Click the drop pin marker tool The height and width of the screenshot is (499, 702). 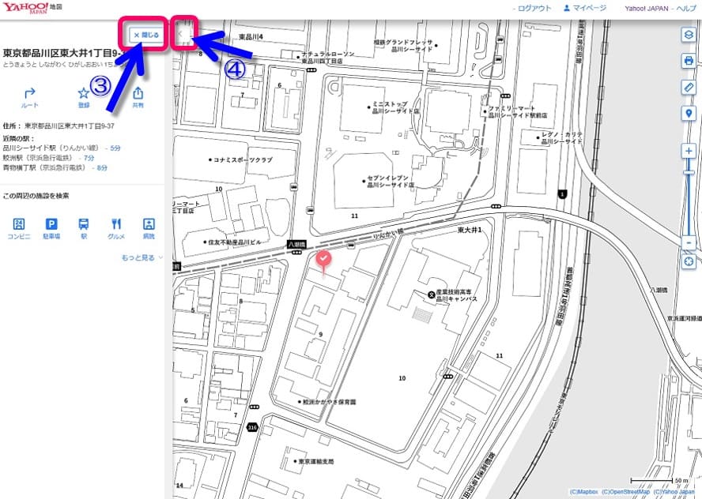coord(688,114)
